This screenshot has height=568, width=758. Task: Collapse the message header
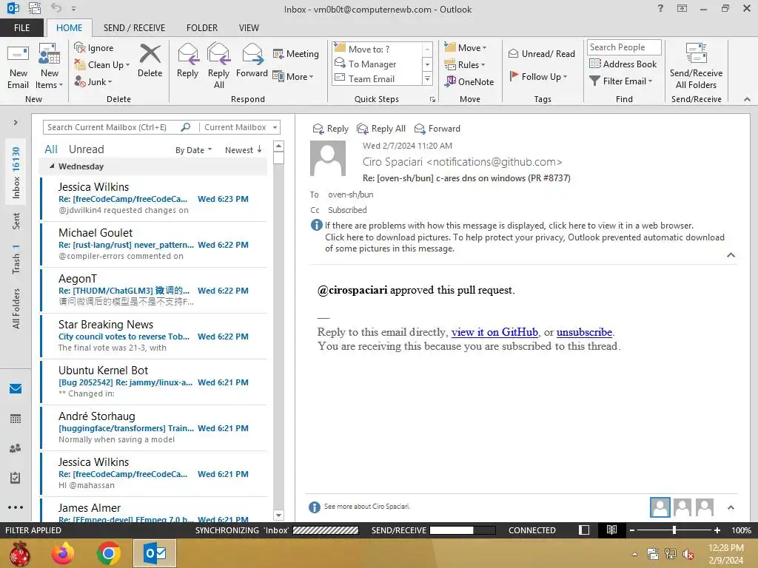[x=731, y=255]
